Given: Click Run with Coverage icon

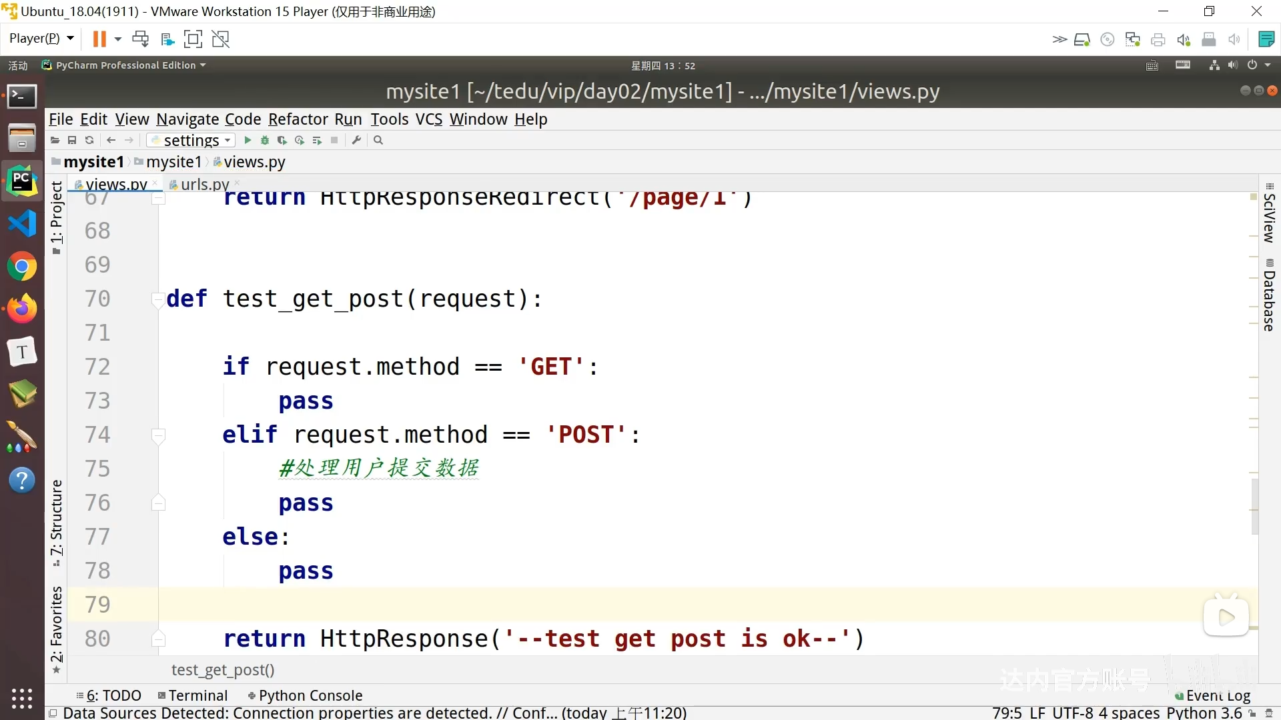Looking at the screenshot, I should [282, 141].
